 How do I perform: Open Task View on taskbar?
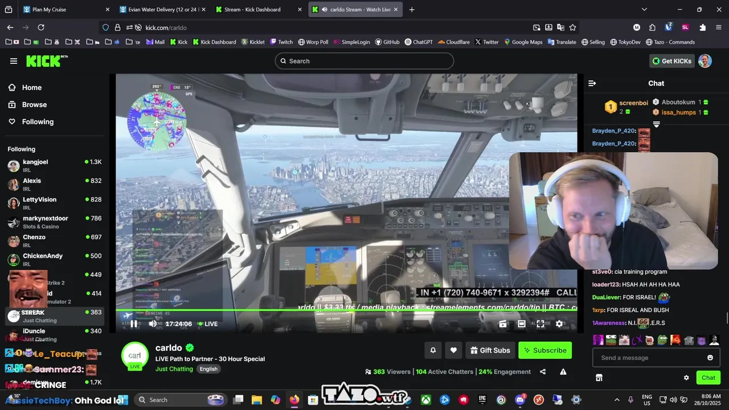(238, 400)
